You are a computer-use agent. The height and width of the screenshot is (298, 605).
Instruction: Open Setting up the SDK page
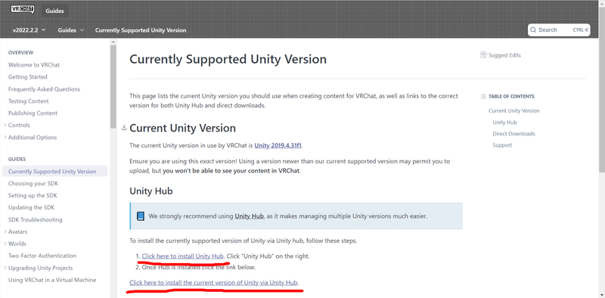click(x=33, y=195)
